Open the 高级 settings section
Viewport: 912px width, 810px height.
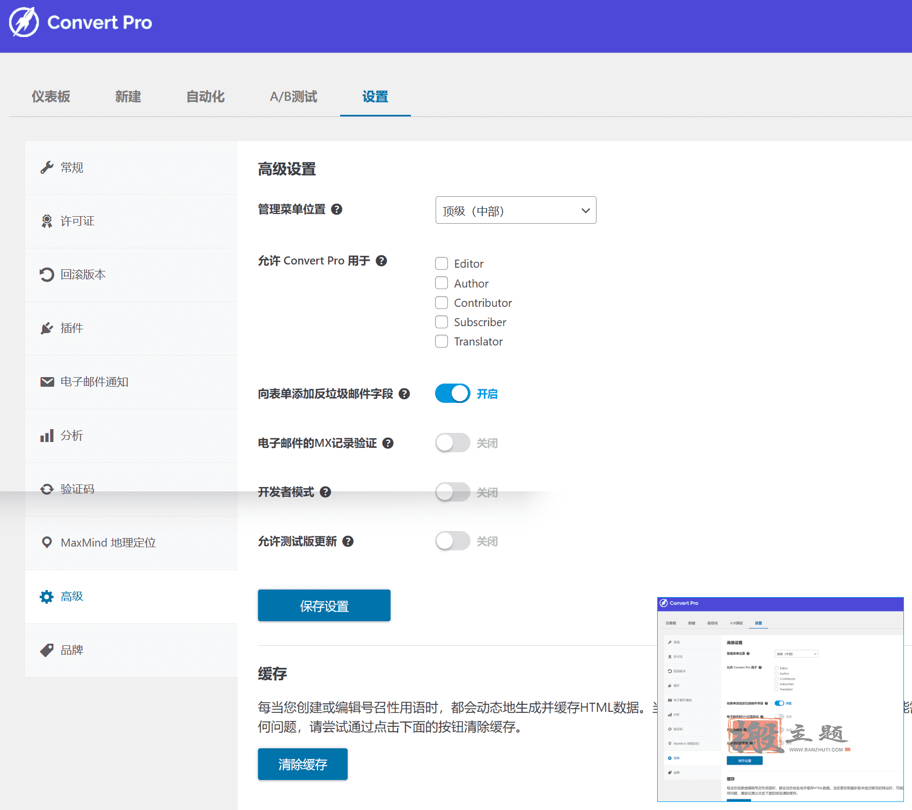(131, 597)
